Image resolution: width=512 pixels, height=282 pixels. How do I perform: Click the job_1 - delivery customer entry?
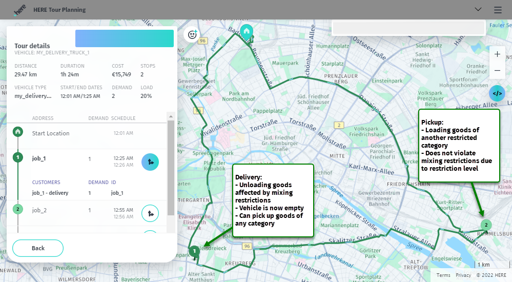(50, 193)
